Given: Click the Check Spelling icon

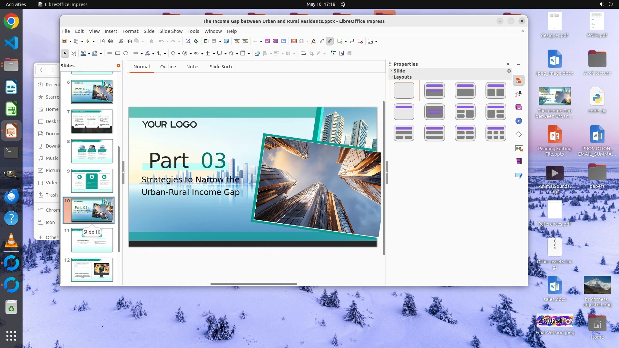Looking at the screenshot, I should tap(196, 41).
